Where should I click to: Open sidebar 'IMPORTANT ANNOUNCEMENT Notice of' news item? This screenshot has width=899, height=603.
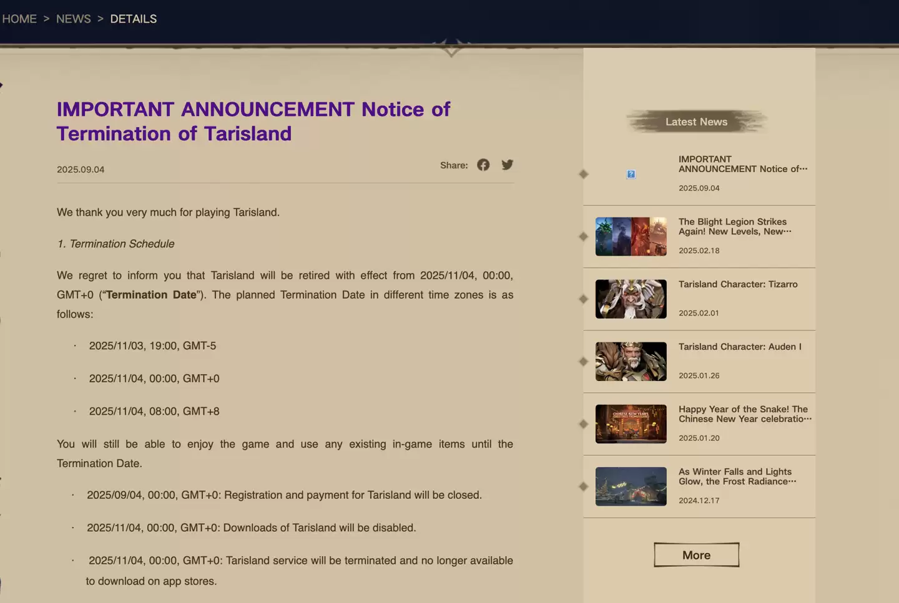[742, 164]
